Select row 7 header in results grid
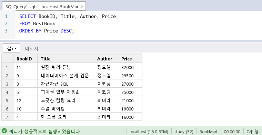262x135 pixels. pyautogui.click(x=7, y=117)
